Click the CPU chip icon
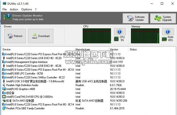Screen dimensions: 177x115 (116, 39)
